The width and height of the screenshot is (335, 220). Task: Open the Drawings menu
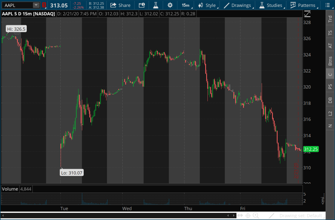point(239,5)
